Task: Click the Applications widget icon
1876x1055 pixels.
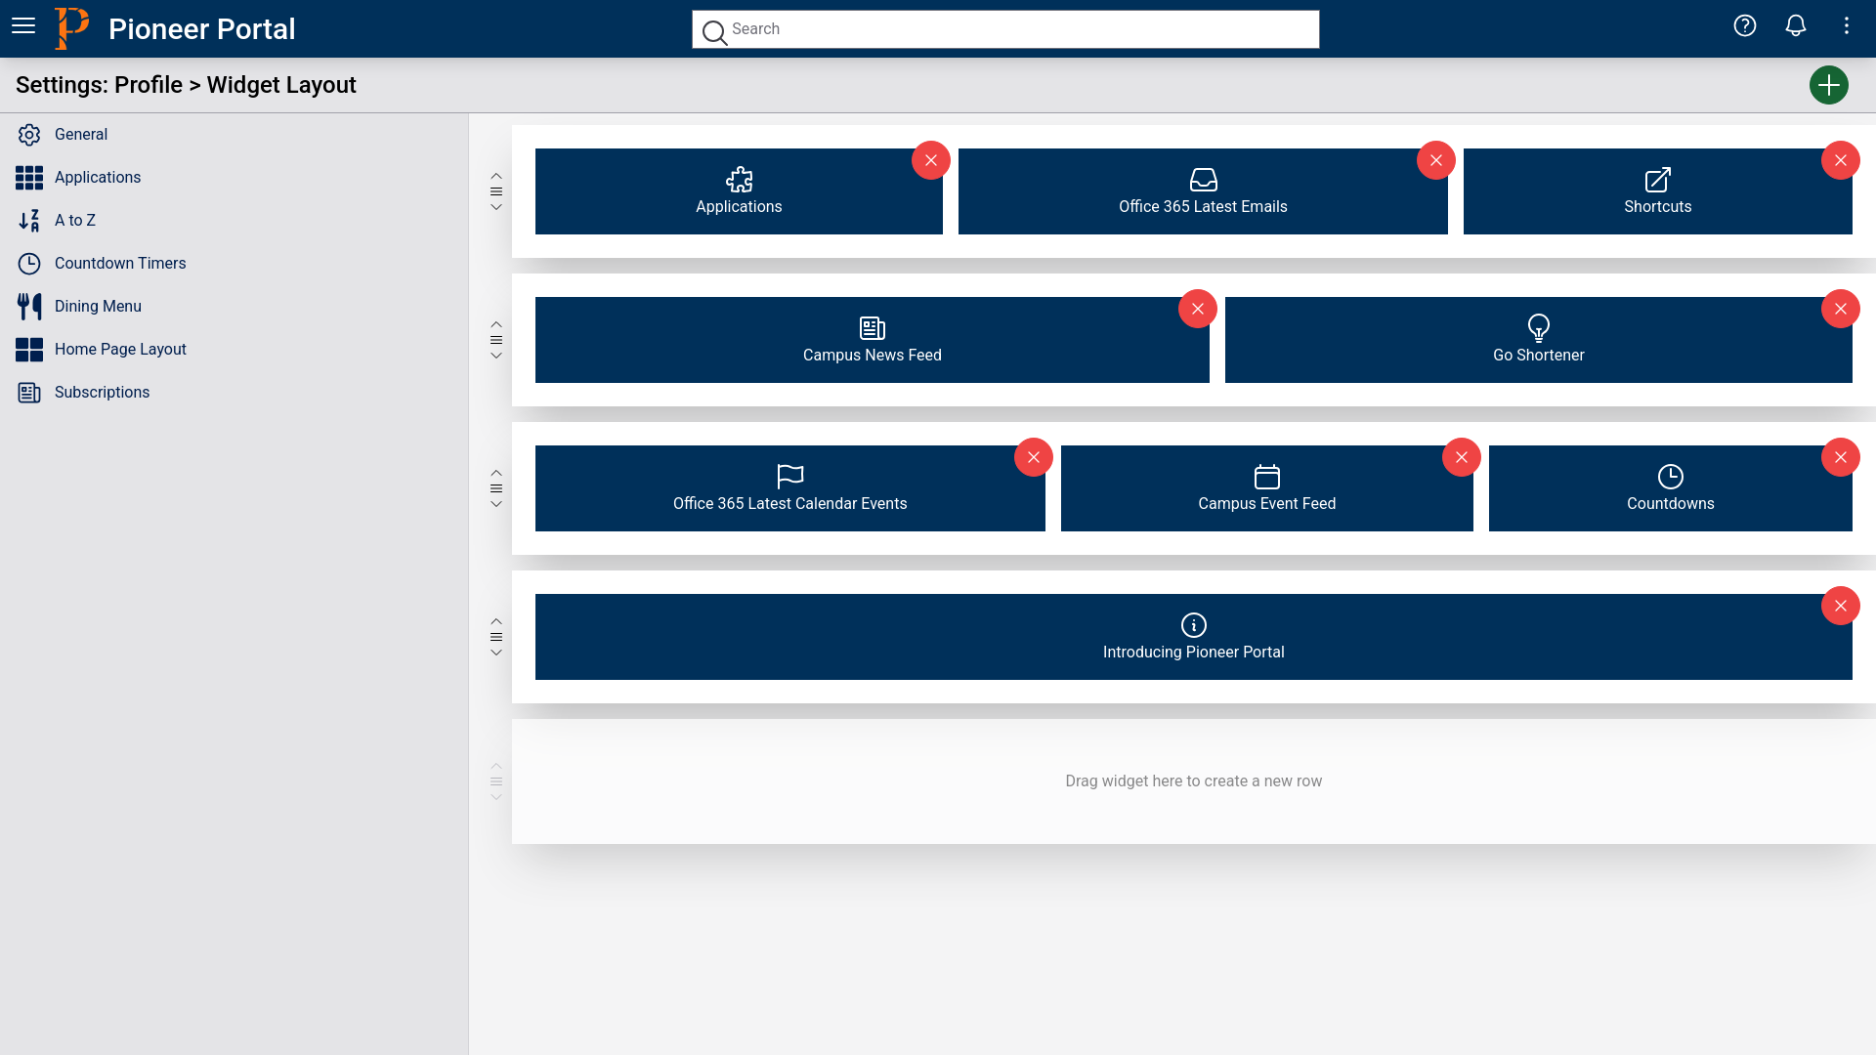Action: (x=739, y=179)
